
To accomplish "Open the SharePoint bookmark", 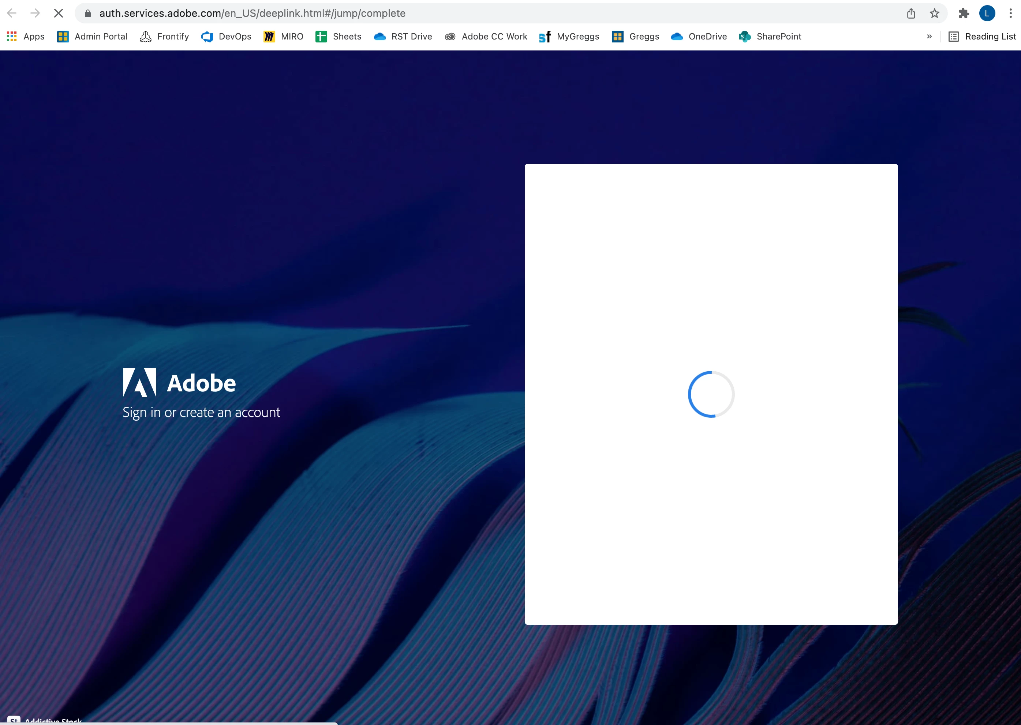I will pyautogui.click(x=770, y=37).
